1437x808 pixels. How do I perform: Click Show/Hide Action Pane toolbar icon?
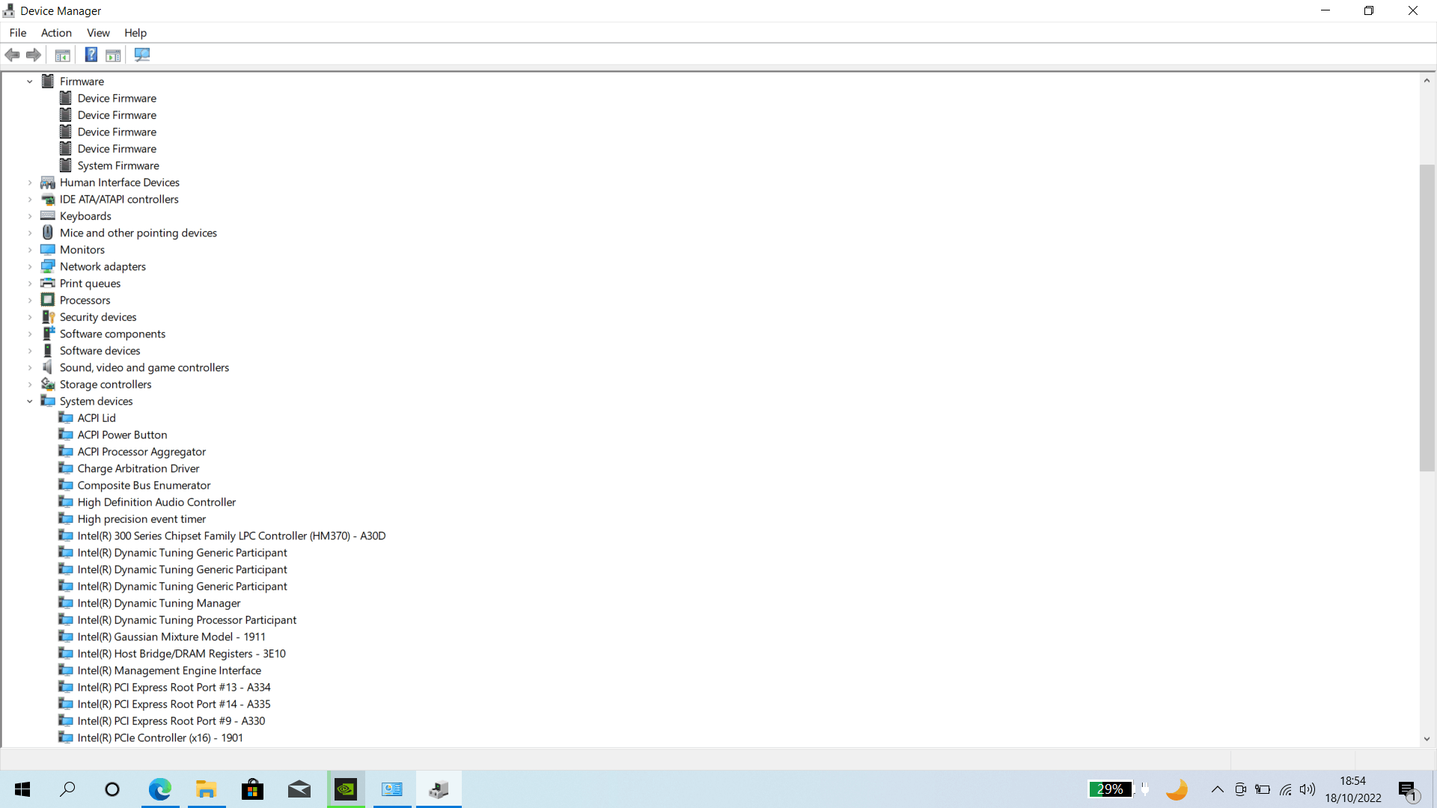113,55
